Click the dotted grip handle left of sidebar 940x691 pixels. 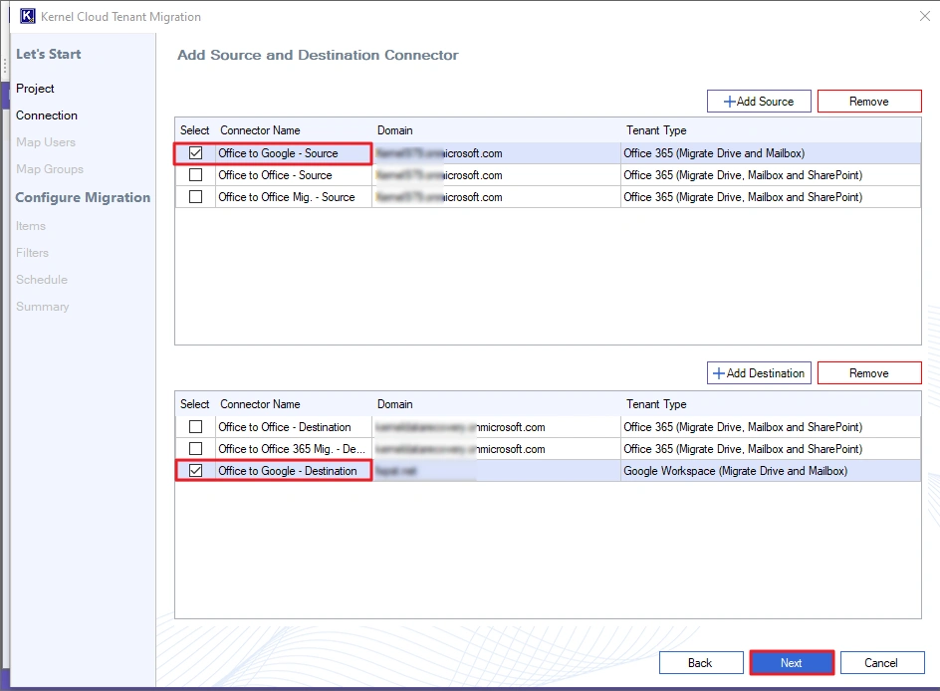pos(4,65)
